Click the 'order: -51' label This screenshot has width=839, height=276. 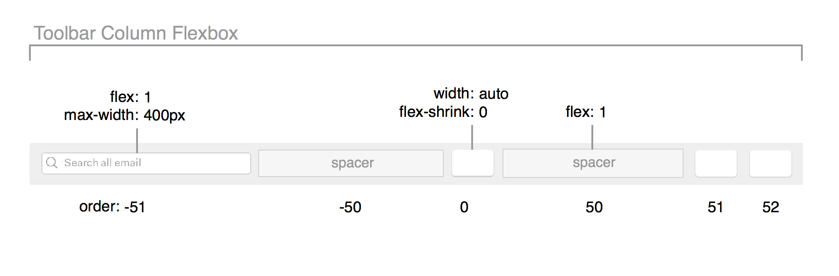pyautogui.click(x=112, y=207)
